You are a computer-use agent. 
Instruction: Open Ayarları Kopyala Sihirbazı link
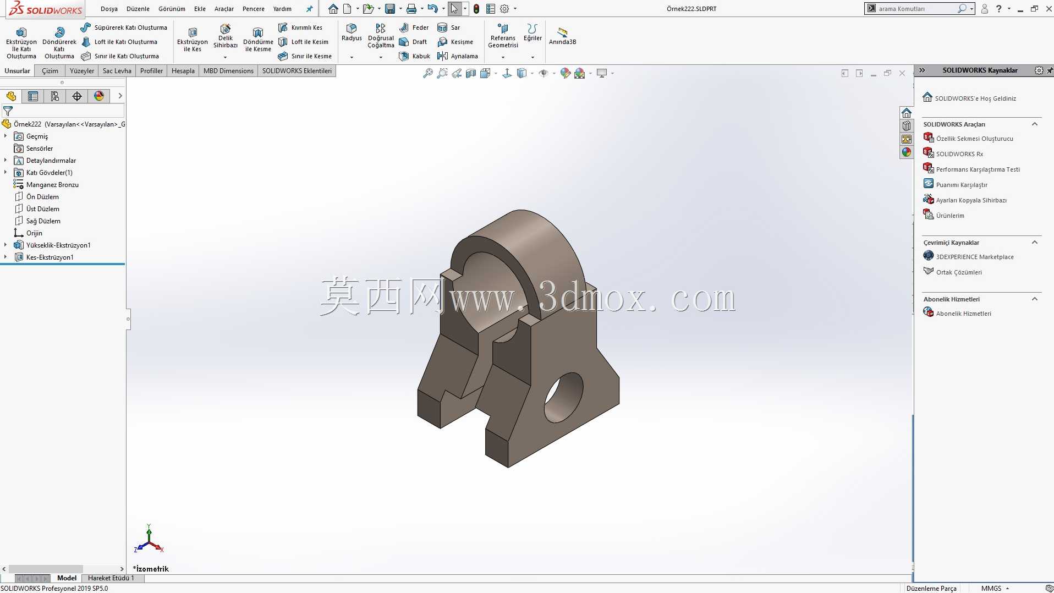(971, 200)
